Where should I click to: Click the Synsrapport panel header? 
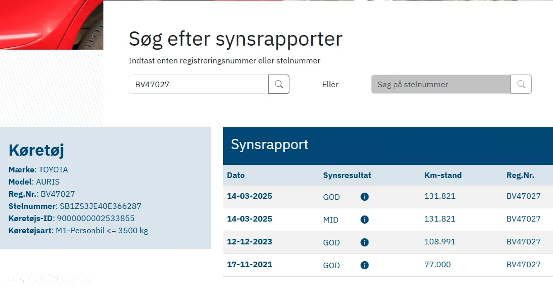coord(388,146)
